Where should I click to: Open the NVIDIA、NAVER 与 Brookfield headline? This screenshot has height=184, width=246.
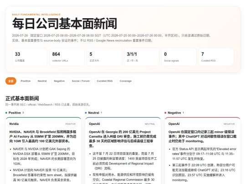pyautogui.click(x=43, y=136)
